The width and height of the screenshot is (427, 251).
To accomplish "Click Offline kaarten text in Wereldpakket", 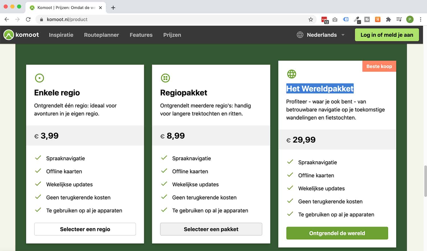I will [316, 175].
